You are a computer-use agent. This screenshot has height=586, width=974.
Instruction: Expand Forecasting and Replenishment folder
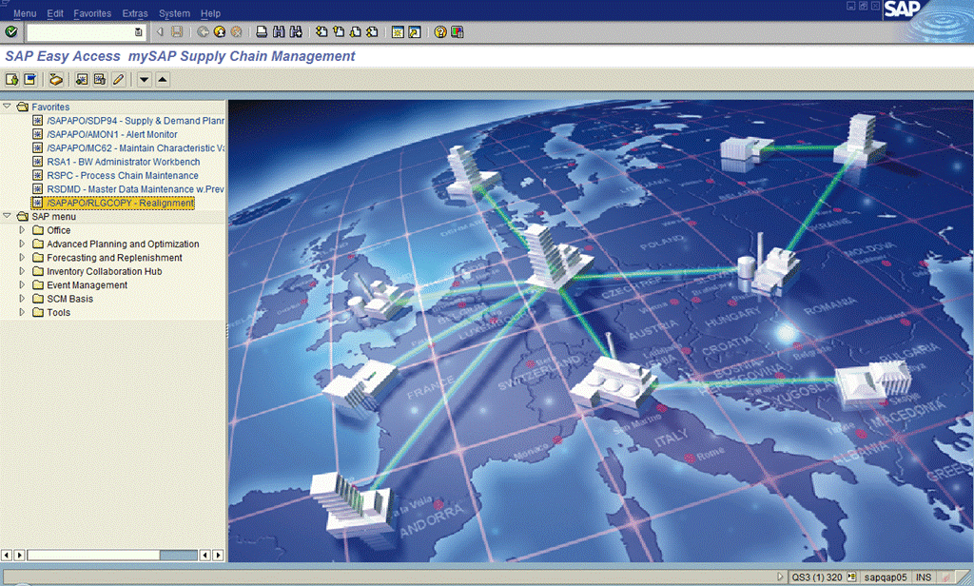point(23,257)
